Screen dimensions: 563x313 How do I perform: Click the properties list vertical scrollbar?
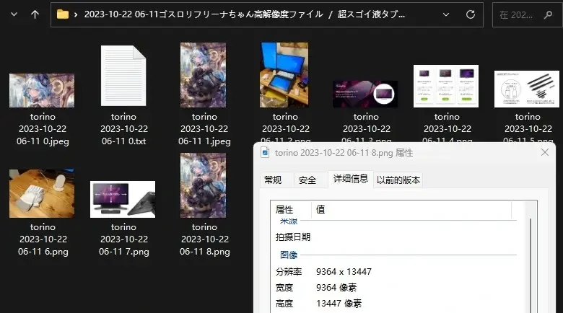[530, 265]
